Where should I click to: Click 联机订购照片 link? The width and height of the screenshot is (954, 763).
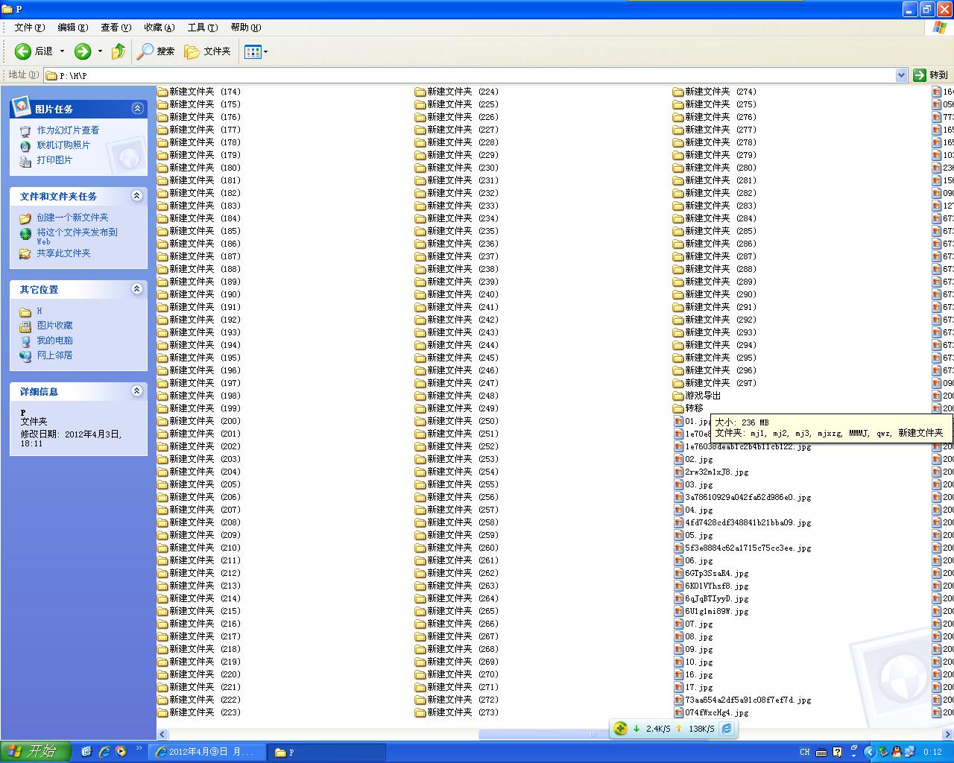[63, 145]
